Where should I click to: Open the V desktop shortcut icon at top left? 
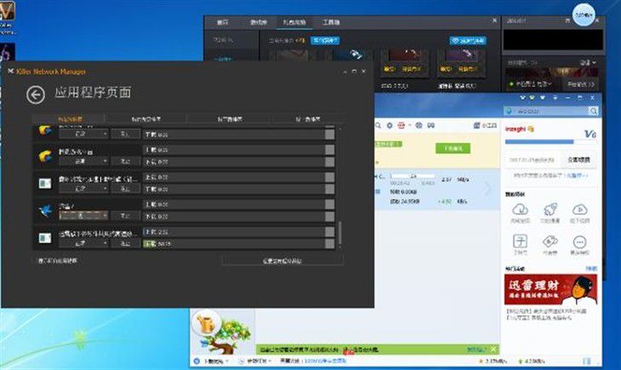pyautogui.click(x=7, y=11)
